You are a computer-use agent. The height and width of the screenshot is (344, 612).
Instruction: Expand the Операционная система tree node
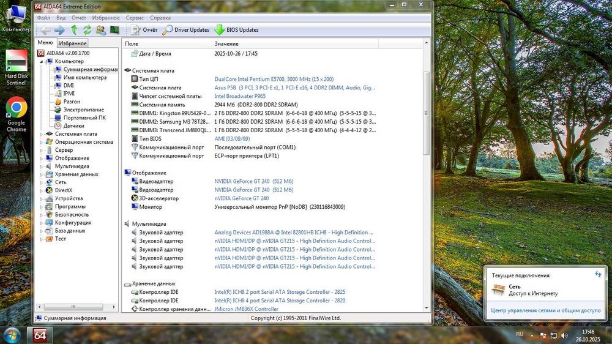click(41, 143)
